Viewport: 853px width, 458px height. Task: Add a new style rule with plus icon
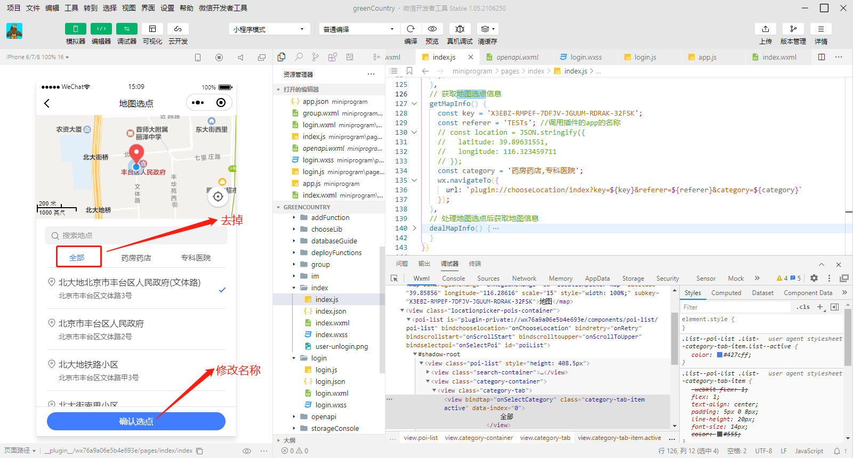[820, 307]
